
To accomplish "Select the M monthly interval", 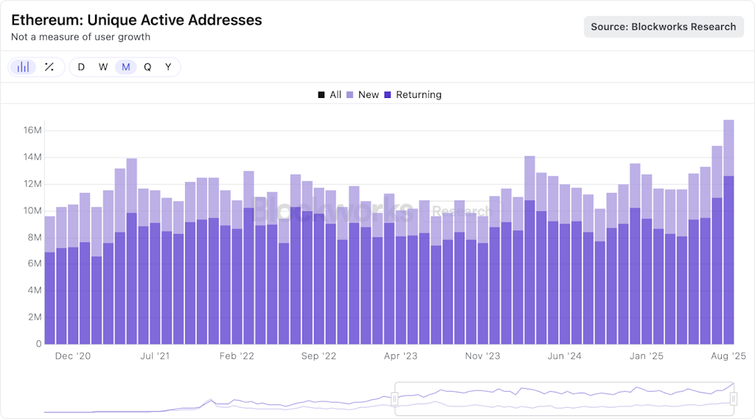I will [x=125, y=67].
